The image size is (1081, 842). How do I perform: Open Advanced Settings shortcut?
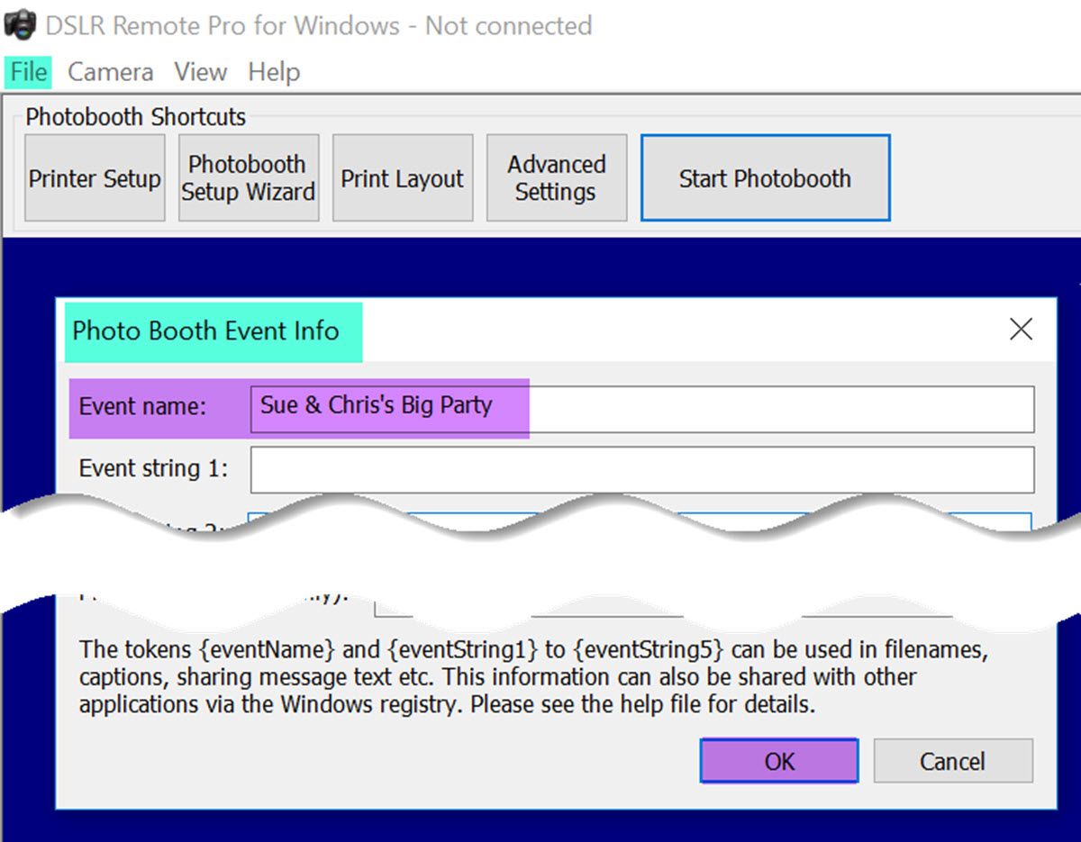[x=557, y=178]
